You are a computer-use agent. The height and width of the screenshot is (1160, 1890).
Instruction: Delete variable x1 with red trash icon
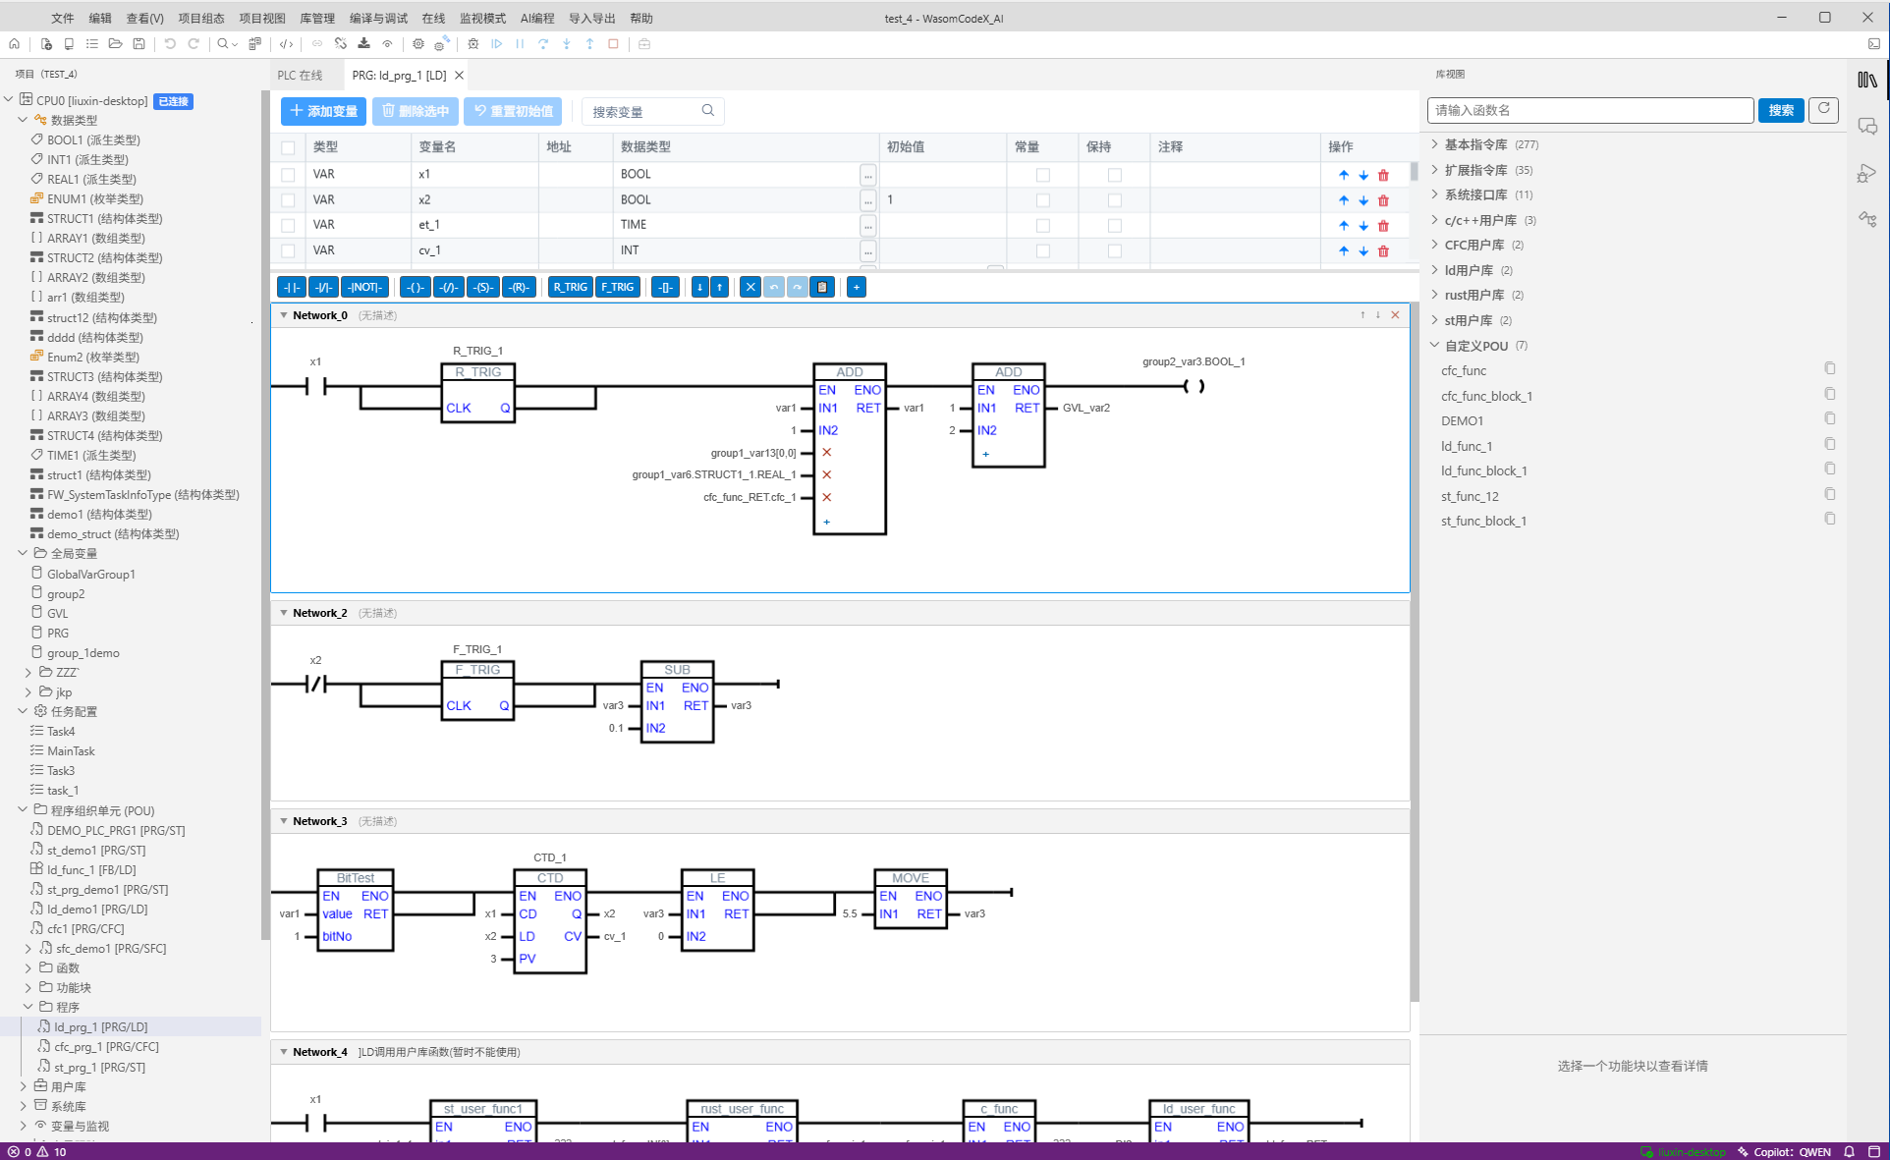point(1383,175)
